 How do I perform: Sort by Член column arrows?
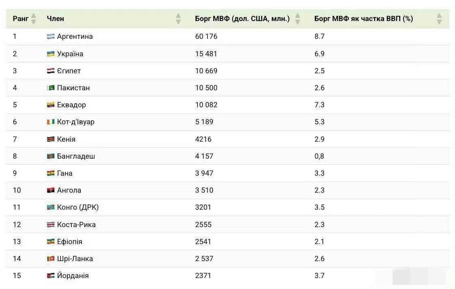[x=178, y=19]
